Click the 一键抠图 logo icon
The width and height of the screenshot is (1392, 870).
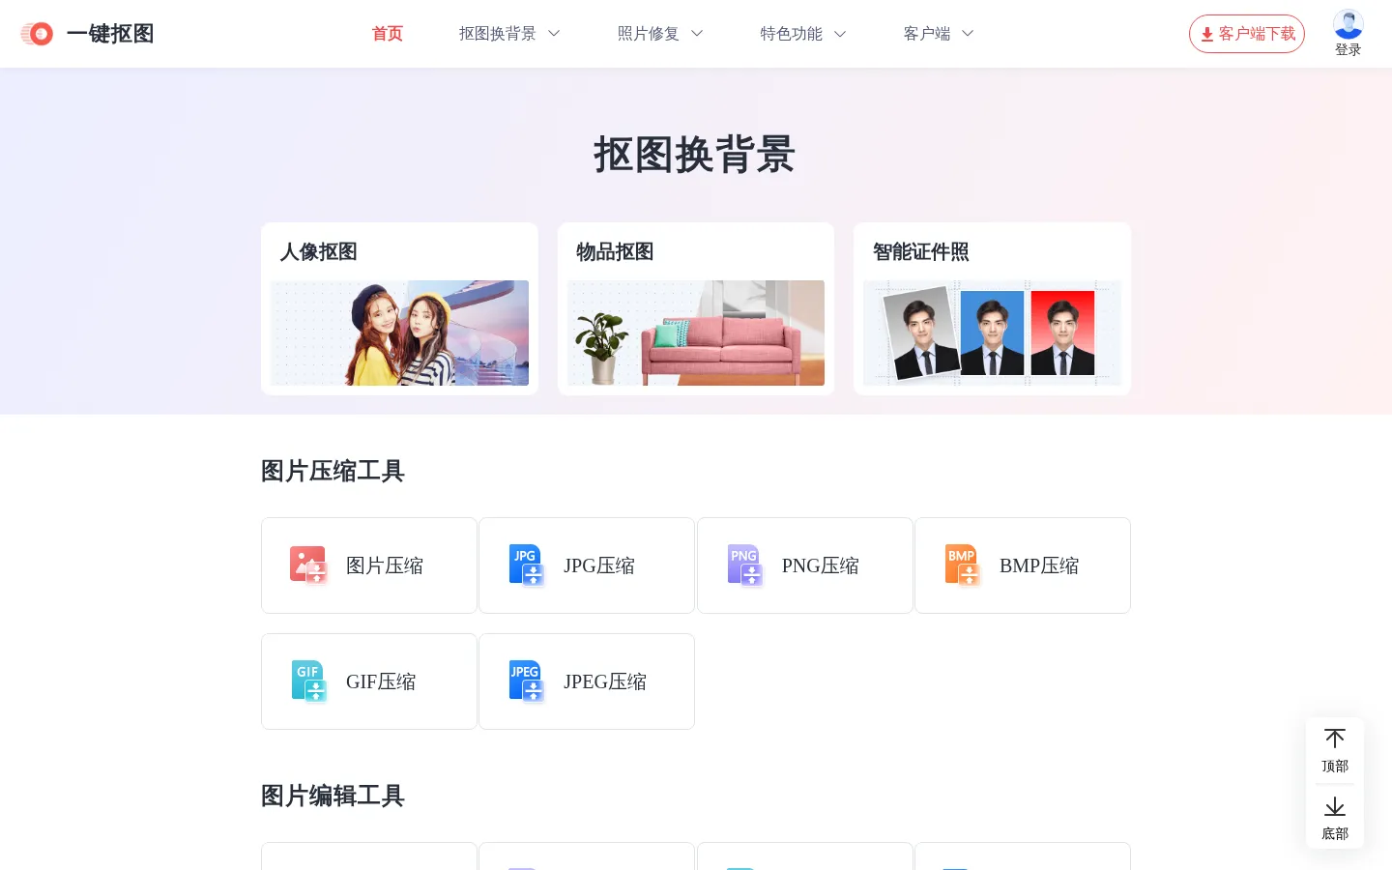[37, 34]
